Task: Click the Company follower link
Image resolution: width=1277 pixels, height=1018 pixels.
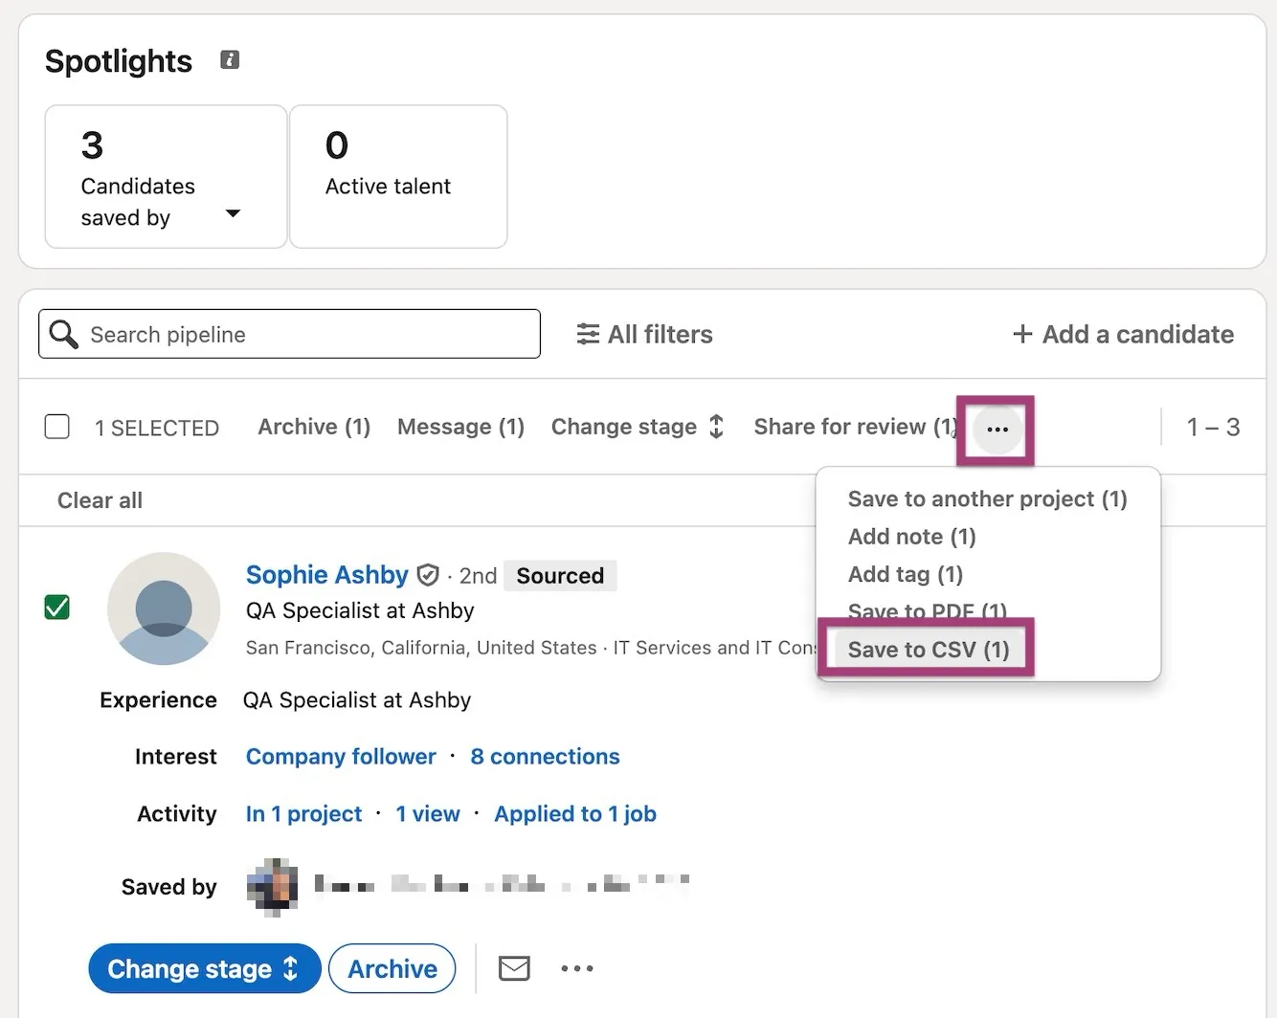Action: click(x=341, y=757)
